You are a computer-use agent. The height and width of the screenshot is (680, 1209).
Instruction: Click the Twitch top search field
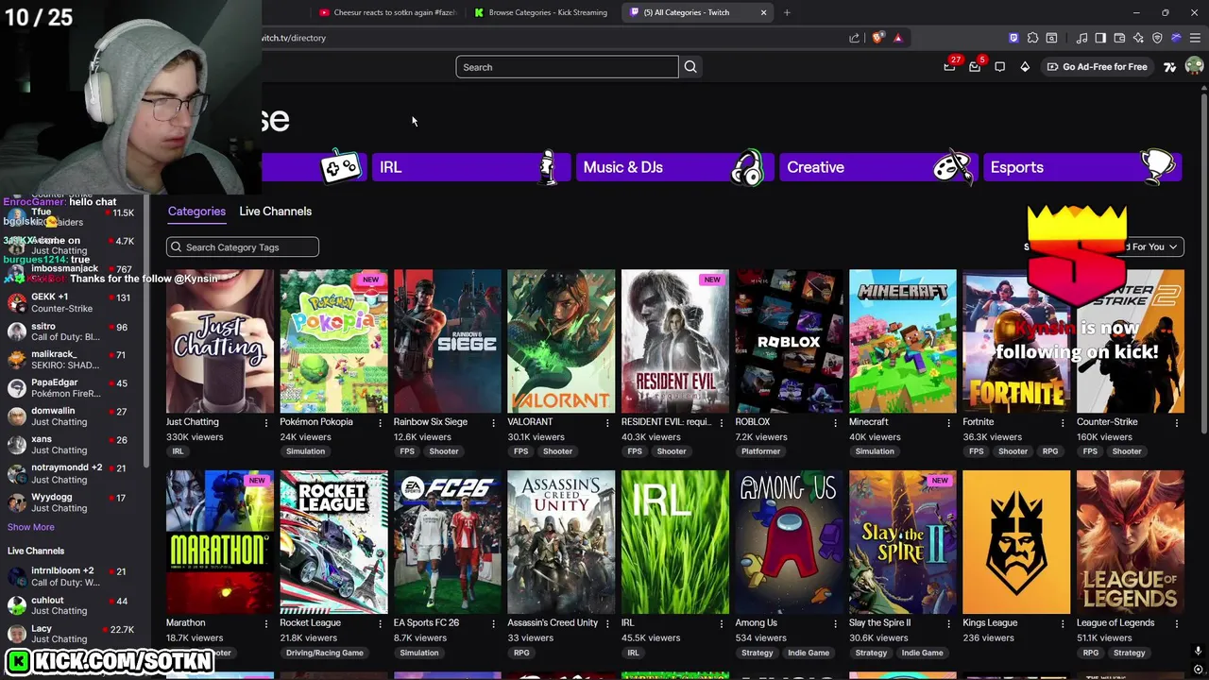point(567,67)
